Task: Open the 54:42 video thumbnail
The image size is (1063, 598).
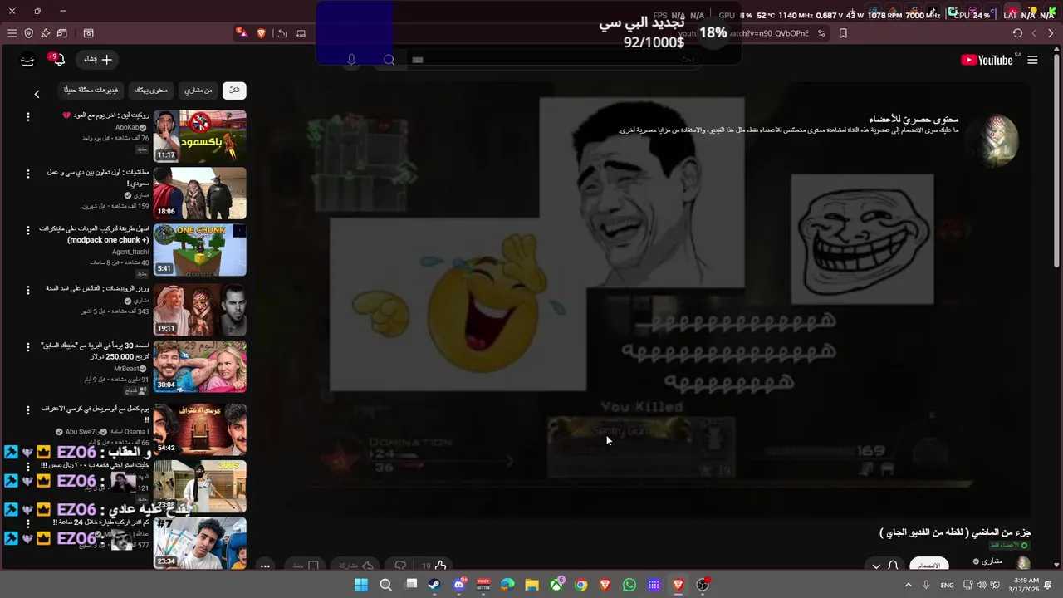Action: click(200, 429)
